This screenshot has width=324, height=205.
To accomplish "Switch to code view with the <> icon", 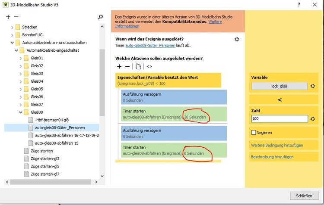I will click(x=149, y=66).
